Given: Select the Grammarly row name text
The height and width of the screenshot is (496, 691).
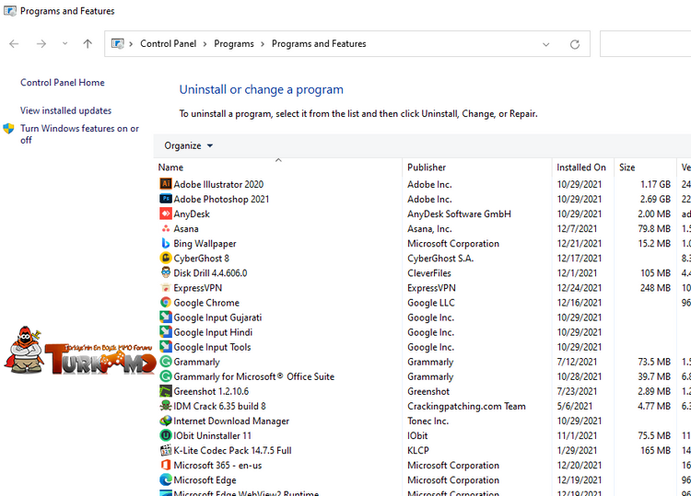Looking at the screenshot, I should [196, 362].
